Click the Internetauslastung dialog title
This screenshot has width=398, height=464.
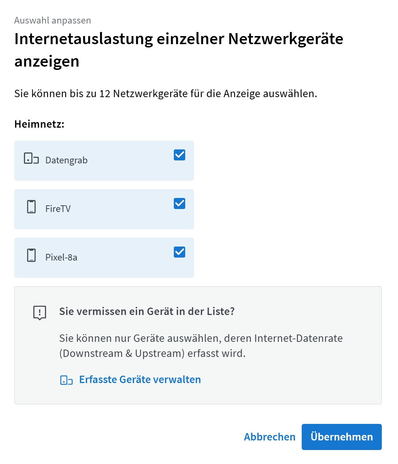tap(179, 50)
